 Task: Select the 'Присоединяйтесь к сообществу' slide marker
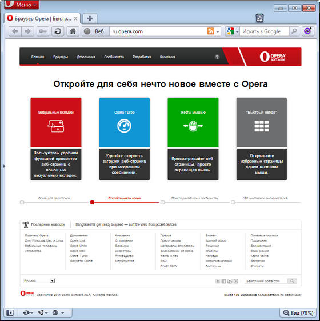pos(162,202)
